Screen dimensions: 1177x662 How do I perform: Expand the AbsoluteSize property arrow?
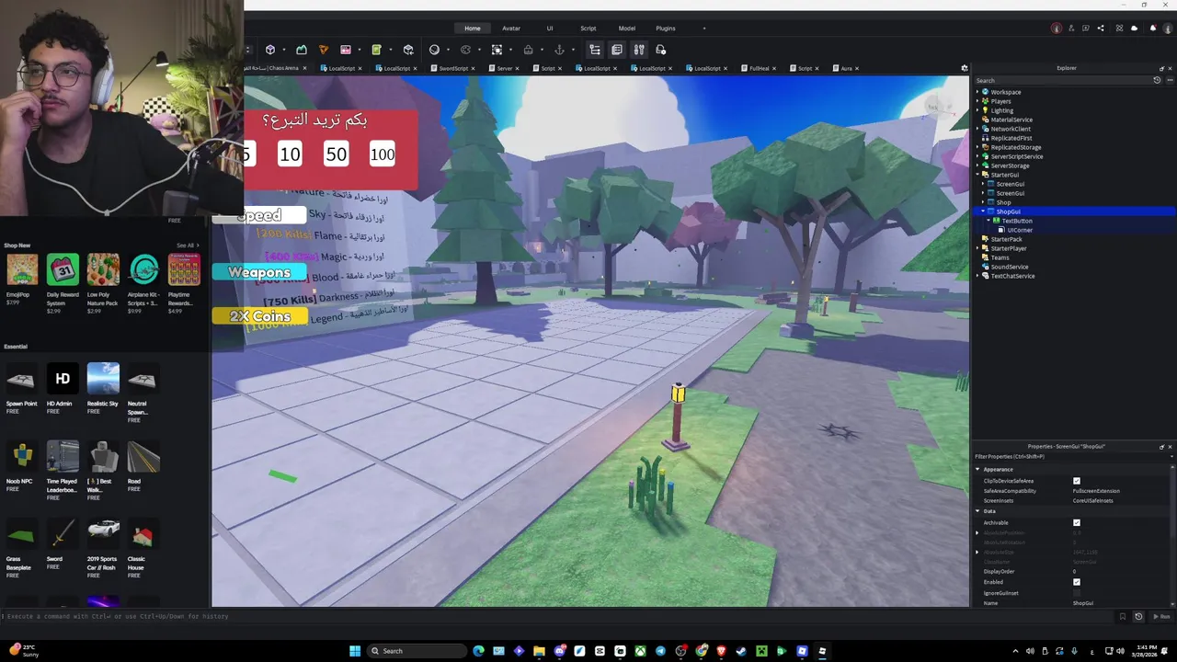(x=977, y=552)
